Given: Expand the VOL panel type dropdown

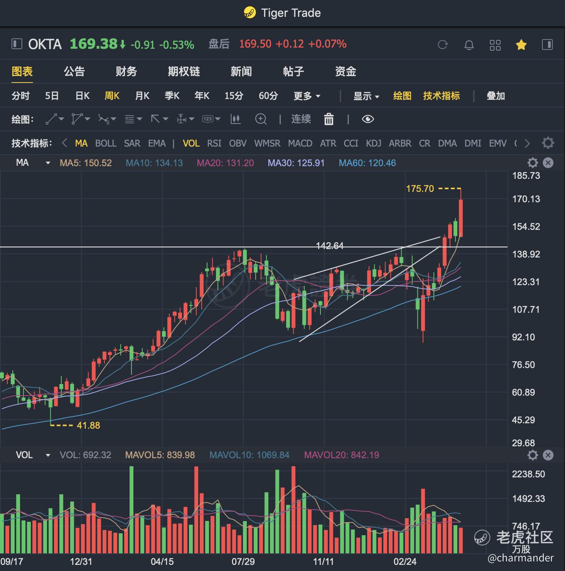Looking at the screenshot, I should [48, 455].
